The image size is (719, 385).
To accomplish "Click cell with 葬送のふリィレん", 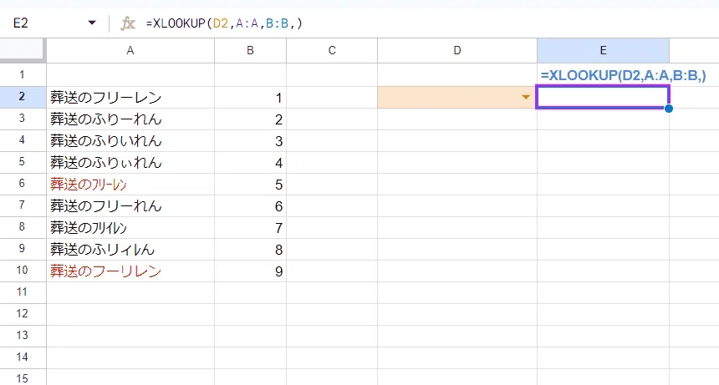I will coord(130,250).
